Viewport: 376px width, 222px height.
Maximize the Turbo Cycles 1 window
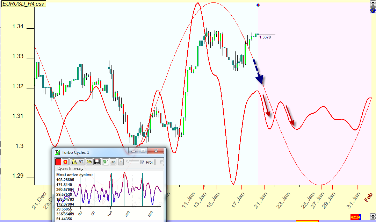click(x=143, y=151)
